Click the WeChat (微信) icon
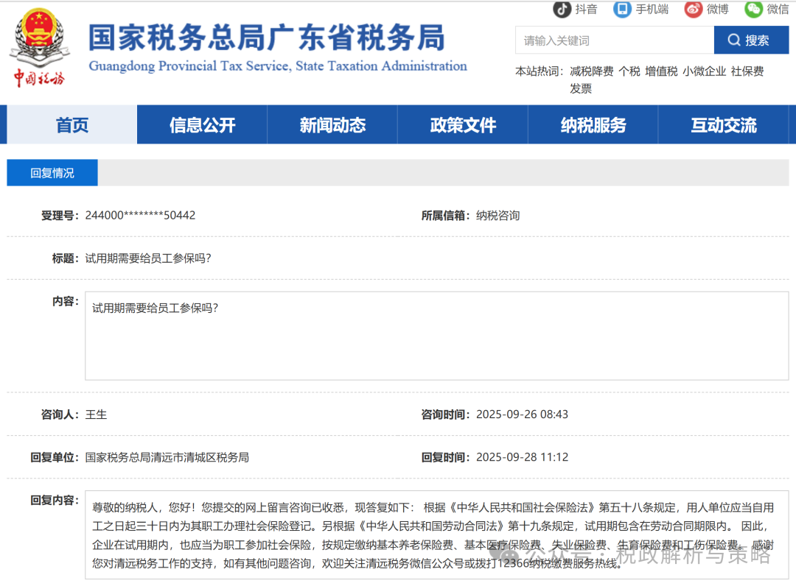The height and width of the screenshot is (586, 796). click(x=753, y=9)
